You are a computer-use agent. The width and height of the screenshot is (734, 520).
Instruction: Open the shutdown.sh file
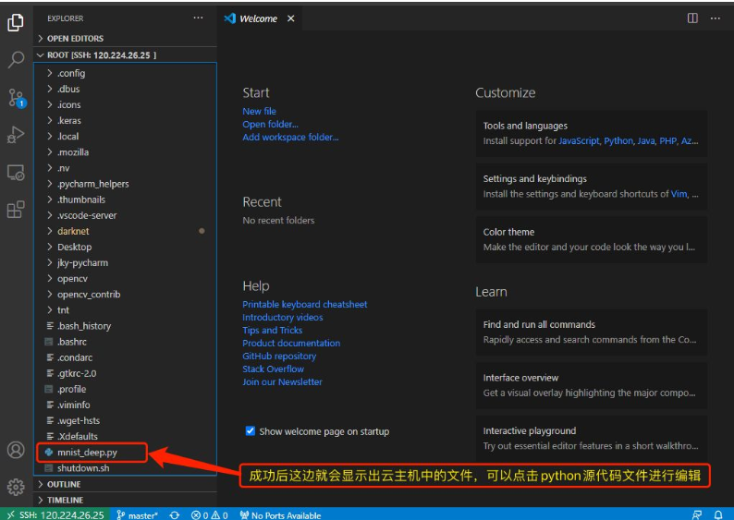coord(125,468)
